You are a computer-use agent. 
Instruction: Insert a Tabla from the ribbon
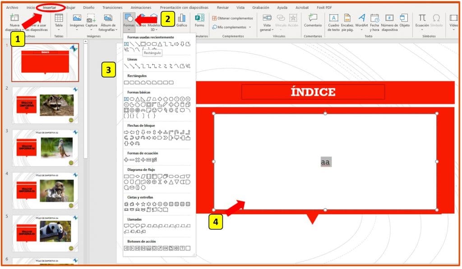coord(59,18)
